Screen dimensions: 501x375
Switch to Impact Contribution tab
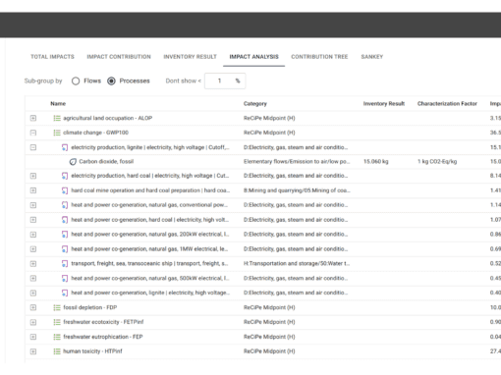[x=119, y=57]
